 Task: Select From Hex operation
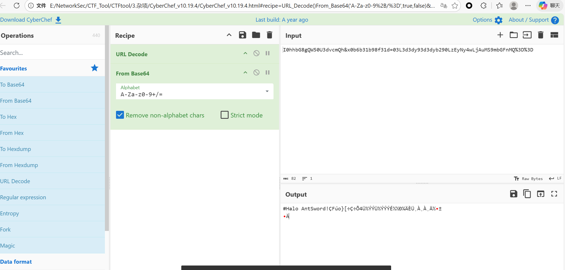(x=52, y=133)
